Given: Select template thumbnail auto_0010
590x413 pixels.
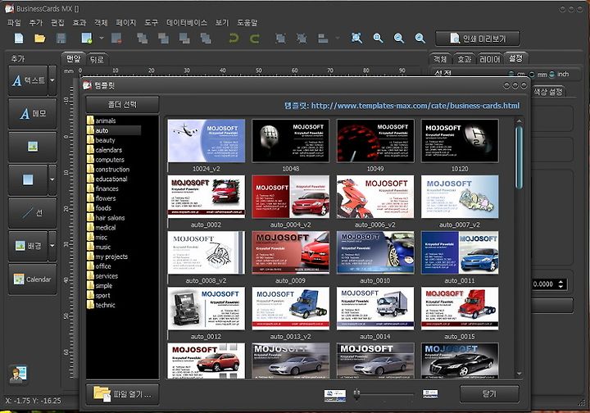Looking at the screenshot, I should tap(375, 252).
